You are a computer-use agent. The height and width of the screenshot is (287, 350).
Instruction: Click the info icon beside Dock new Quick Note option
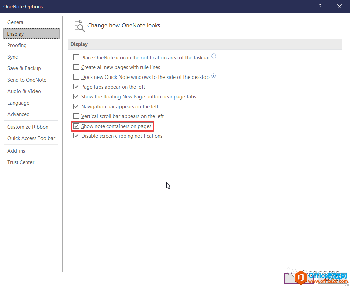(213, 76)
